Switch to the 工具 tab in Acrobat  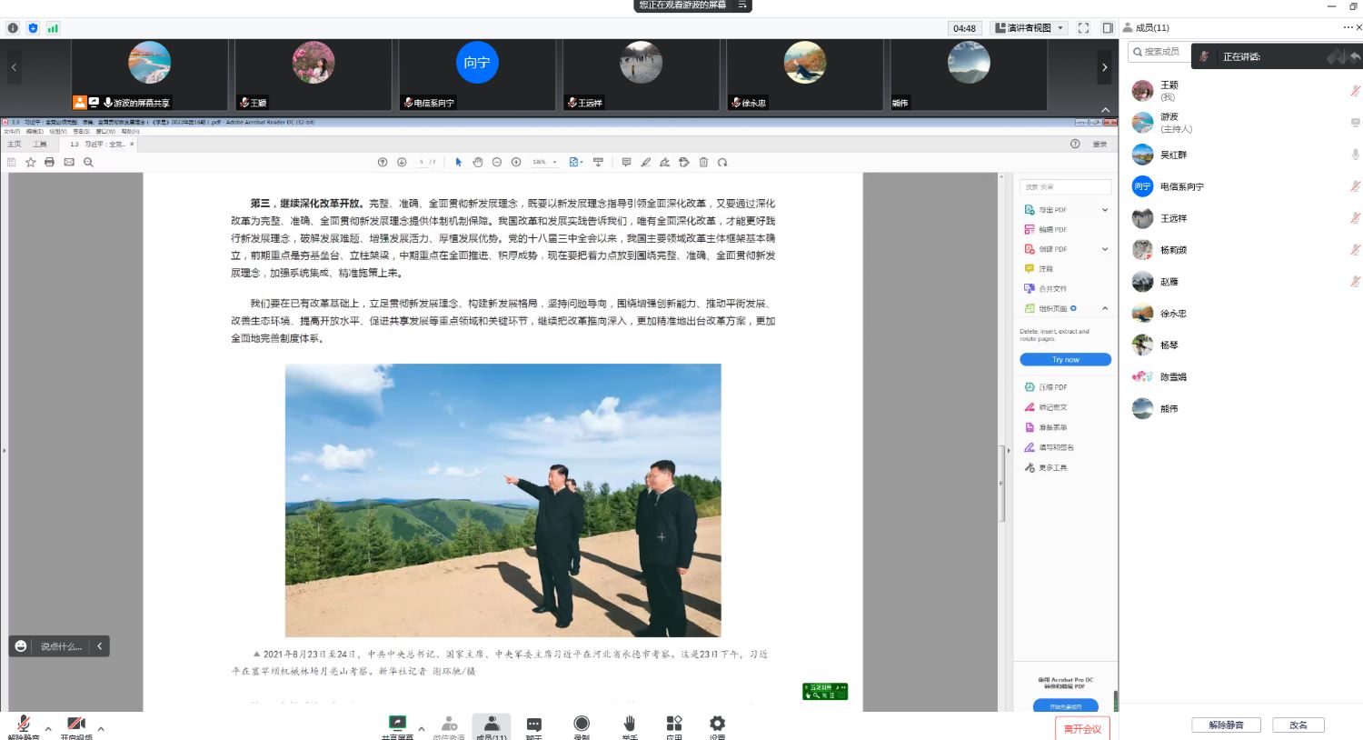coord(40,144)
